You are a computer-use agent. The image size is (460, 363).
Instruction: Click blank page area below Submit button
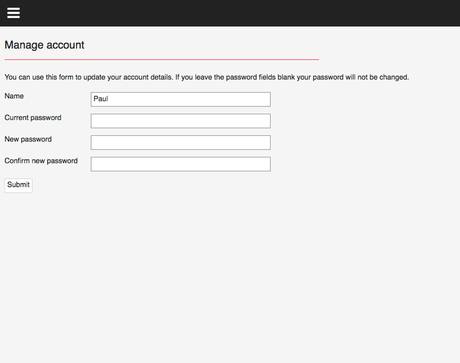[x=230, y=276]
